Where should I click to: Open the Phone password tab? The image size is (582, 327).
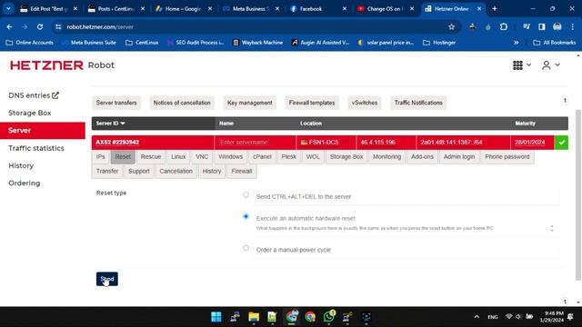507,157
